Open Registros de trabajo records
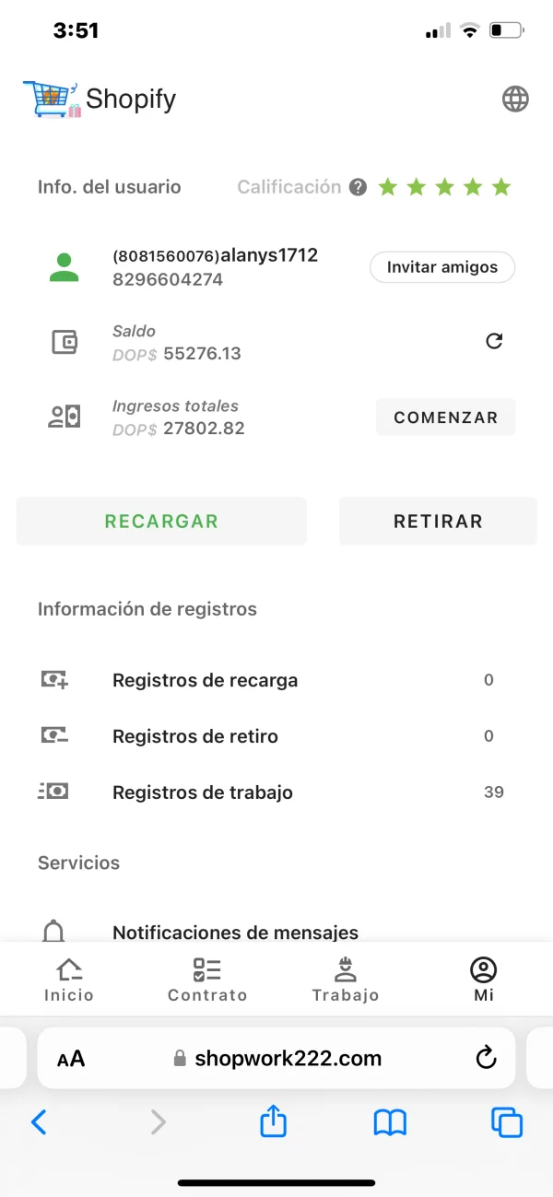The image size is (553, 1197). pyautogui.click(x=203, y=792)
